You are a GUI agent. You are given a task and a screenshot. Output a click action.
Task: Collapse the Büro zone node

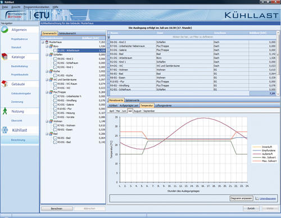pos(47,46)
